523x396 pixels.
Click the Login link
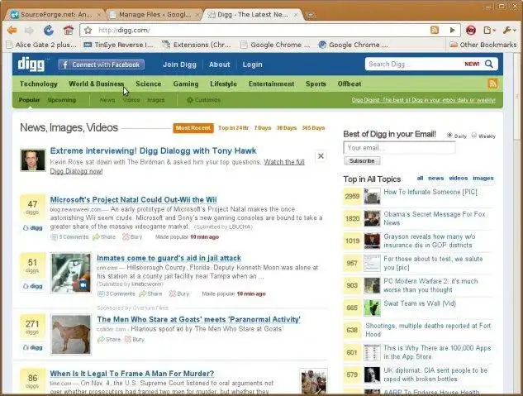tap(252, 64)
